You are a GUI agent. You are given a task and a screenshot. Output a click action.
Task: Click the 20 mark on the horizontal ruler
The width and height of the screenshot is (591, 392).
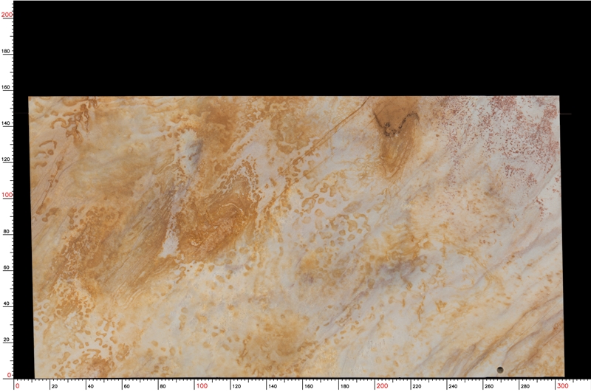(55, 386)
